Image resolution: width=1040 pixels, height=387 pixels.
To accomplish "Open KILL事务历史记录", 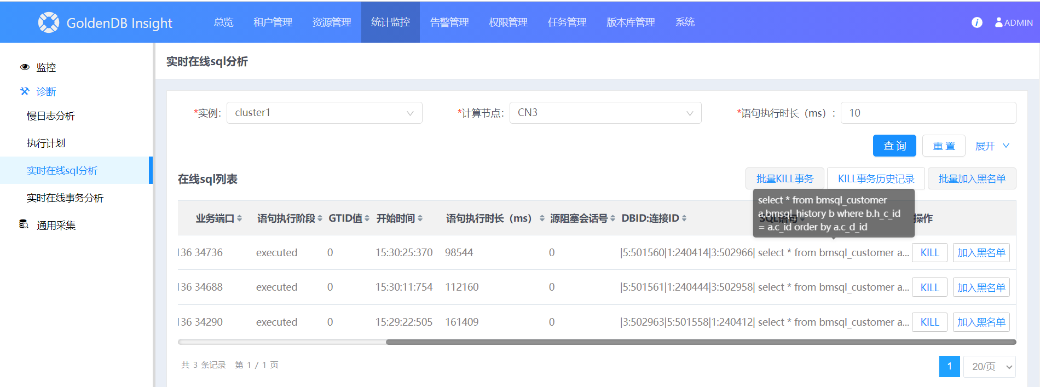I will click(876, 178).
